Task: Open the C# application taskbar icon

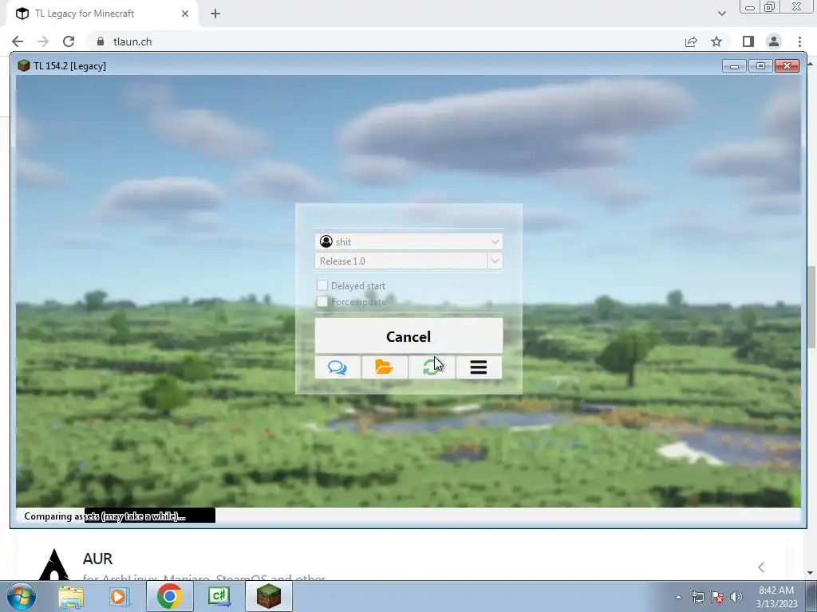Action: 219,596
